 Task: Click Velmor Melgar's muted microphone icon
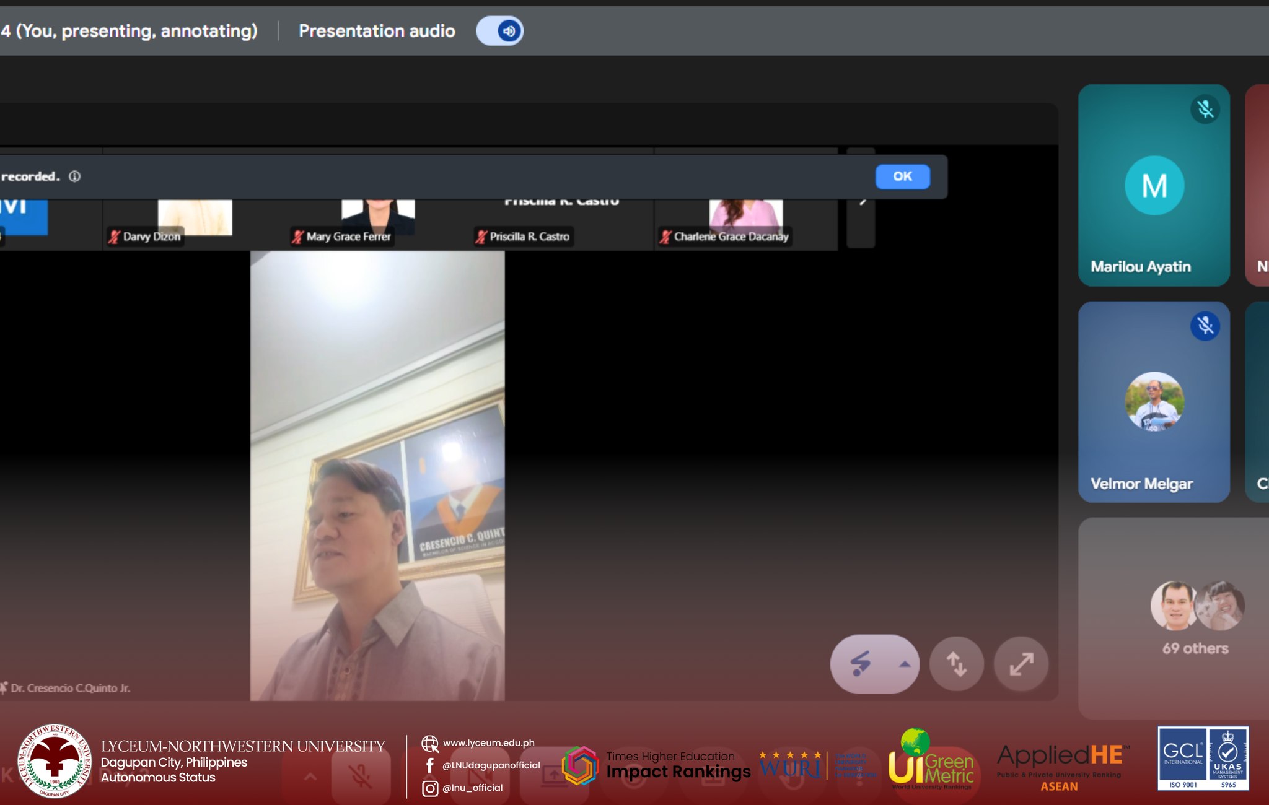click(x=1205, y=326)
